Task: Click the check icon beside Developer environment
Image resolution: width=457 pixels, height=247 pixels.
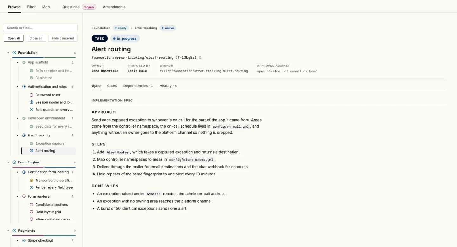Action: click(x=24, y=118)
